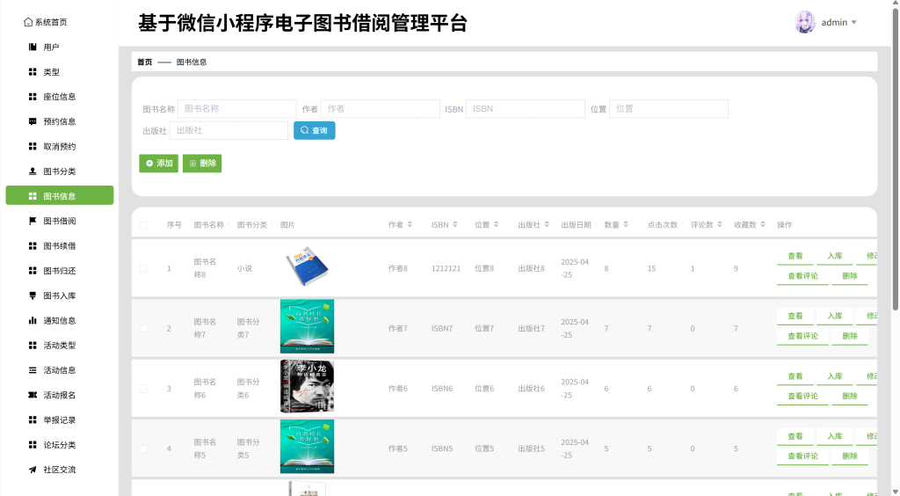
Task: Open the 社区交流 menu item
Action: pyautogui.click(x=60, y=470)
